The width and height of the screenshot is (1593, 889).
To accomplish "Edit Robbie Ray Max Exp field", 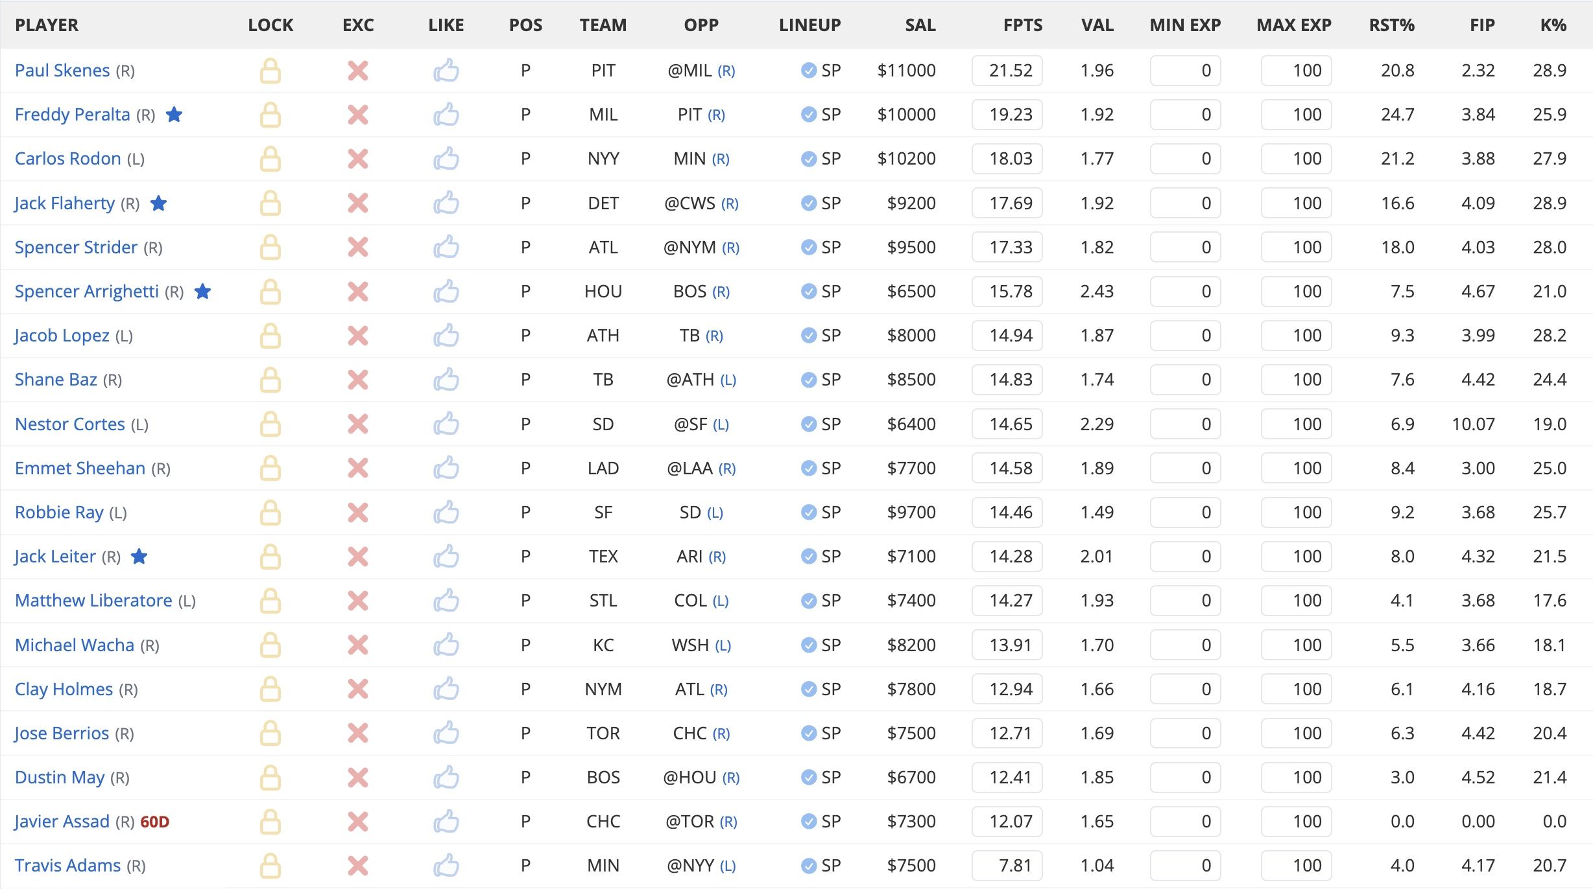I will [1297, 513].
